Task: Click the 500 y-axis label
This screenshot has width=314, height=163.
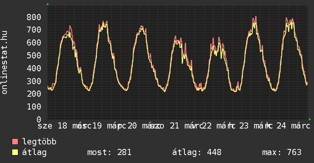Action: click(34, 56)
